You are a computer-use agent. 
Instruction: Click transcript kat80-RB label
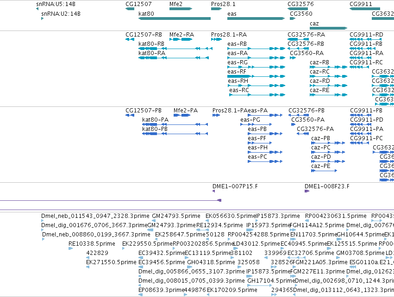[151, 44]
